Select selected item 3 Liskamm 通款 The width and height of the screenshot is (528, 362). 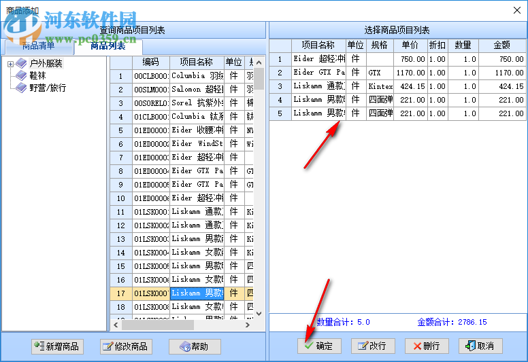pos(397,86)
